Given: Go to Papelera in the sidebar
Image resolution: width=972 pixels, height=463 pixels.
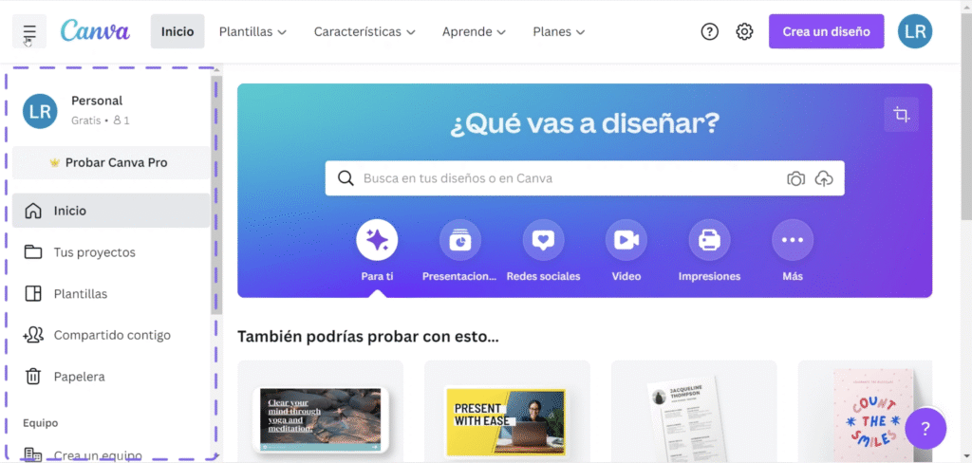Looking at the screenshot, I should pyautogui.click(x=79, y=377).
